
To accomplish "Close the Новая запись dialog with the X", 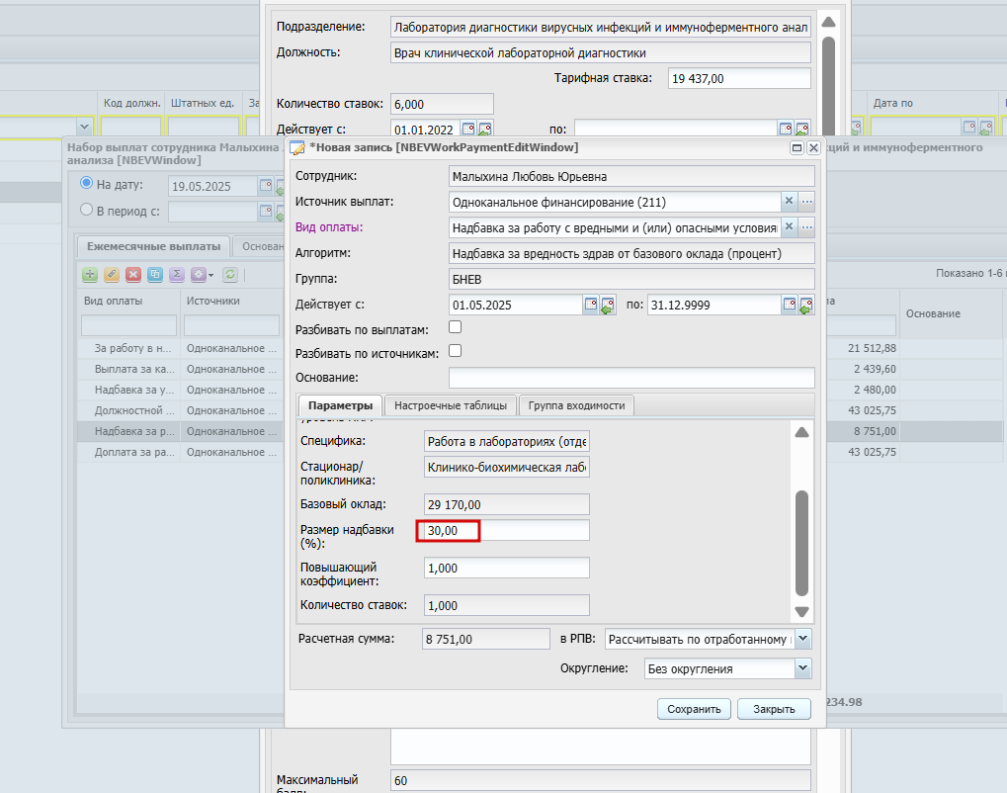I will (x=813, y=147).
